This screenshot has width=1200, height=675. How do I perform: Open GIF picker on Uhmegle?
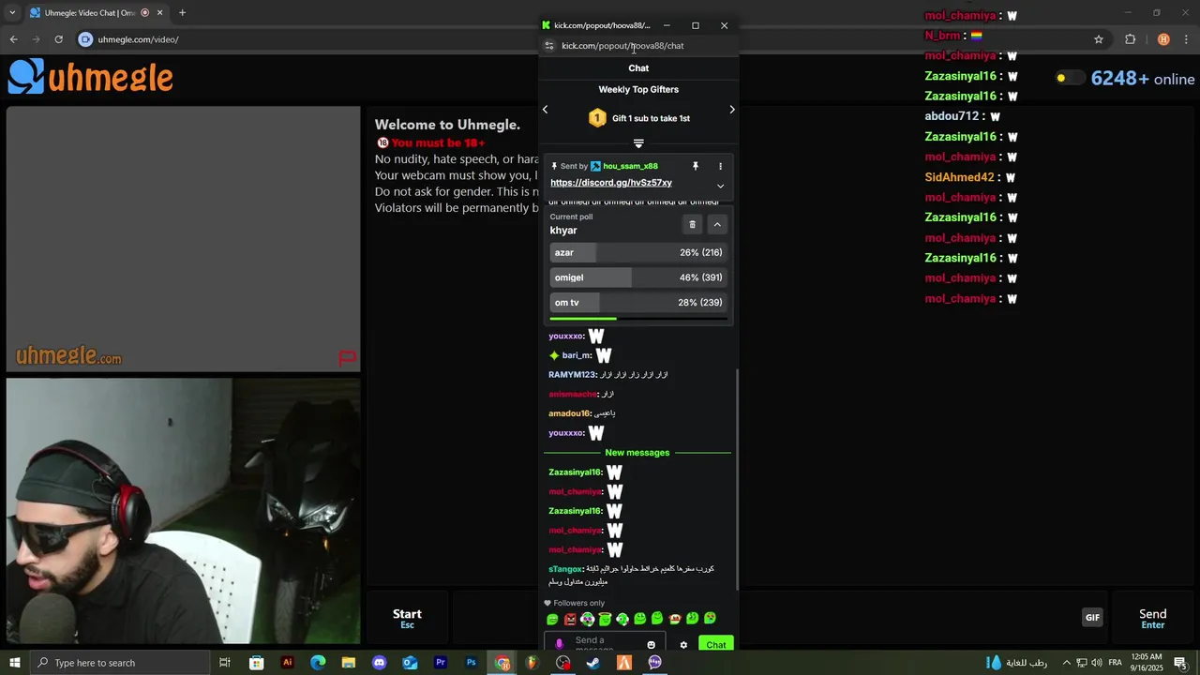(1092, 617)
